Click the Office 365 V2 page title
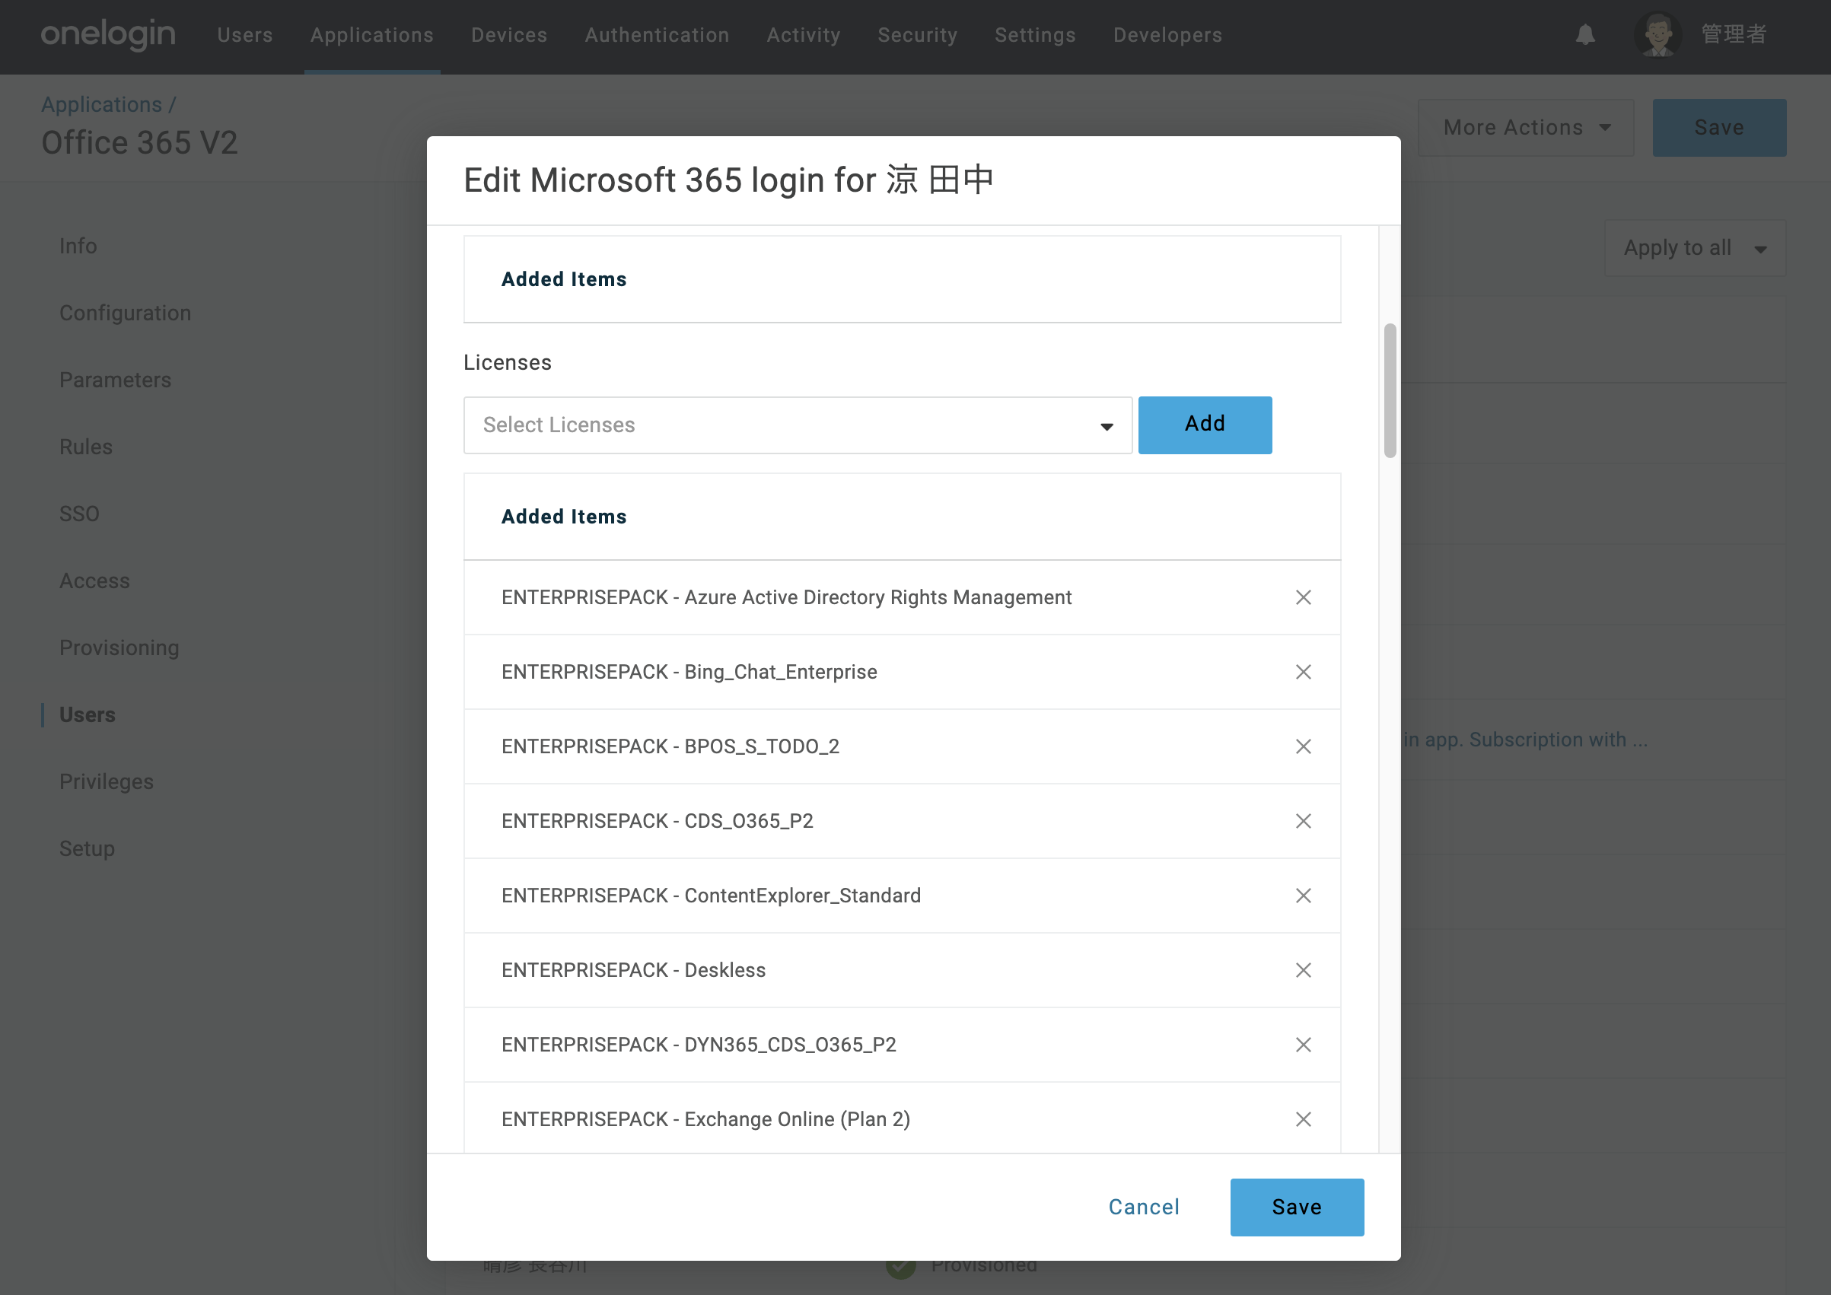This screenshot has height=1295, width=1831. tap(139, 143)
